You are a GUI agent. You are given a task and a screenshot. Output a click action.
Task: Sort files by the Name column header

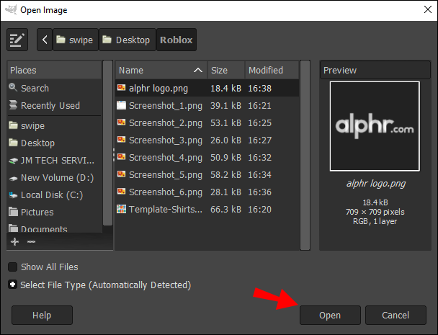(161, 70)
